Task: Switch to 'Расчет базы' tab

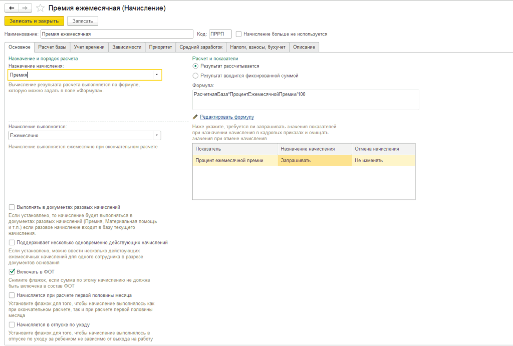Action: [52, 47]
